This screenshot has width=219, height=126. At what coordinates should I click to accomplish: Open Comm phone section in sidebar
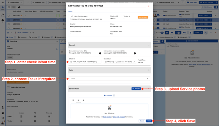pyautogui.click(x=3, y=14)
